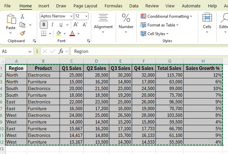
Task: Click the Format as Table button
Action: coord(160,25)
